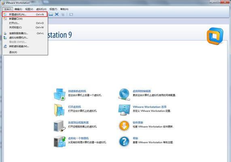Viewport: 231px width, 162px height.
Task: Click the open virtual machine folder icon
Action: pyautogui.click(x=59, y=110)
